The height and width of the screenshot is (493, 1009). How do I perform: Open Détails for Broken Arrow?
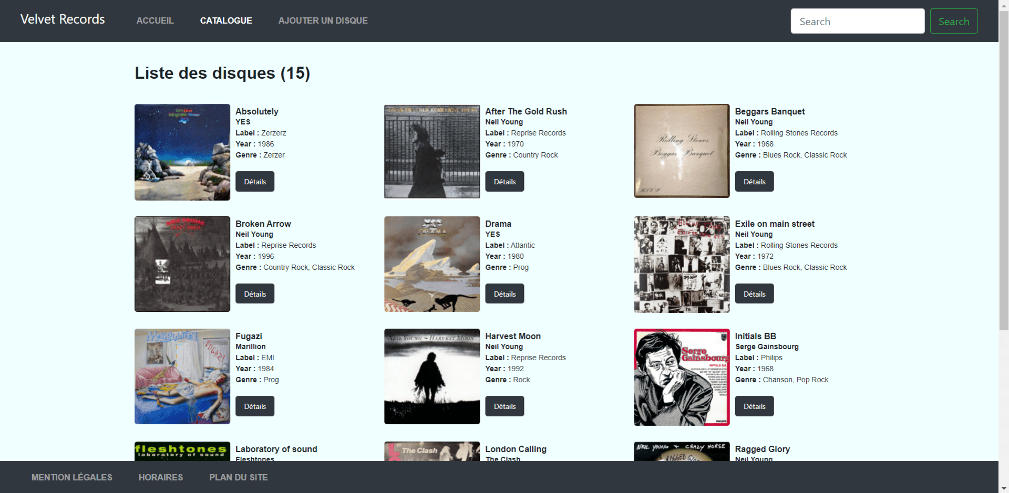255,294
